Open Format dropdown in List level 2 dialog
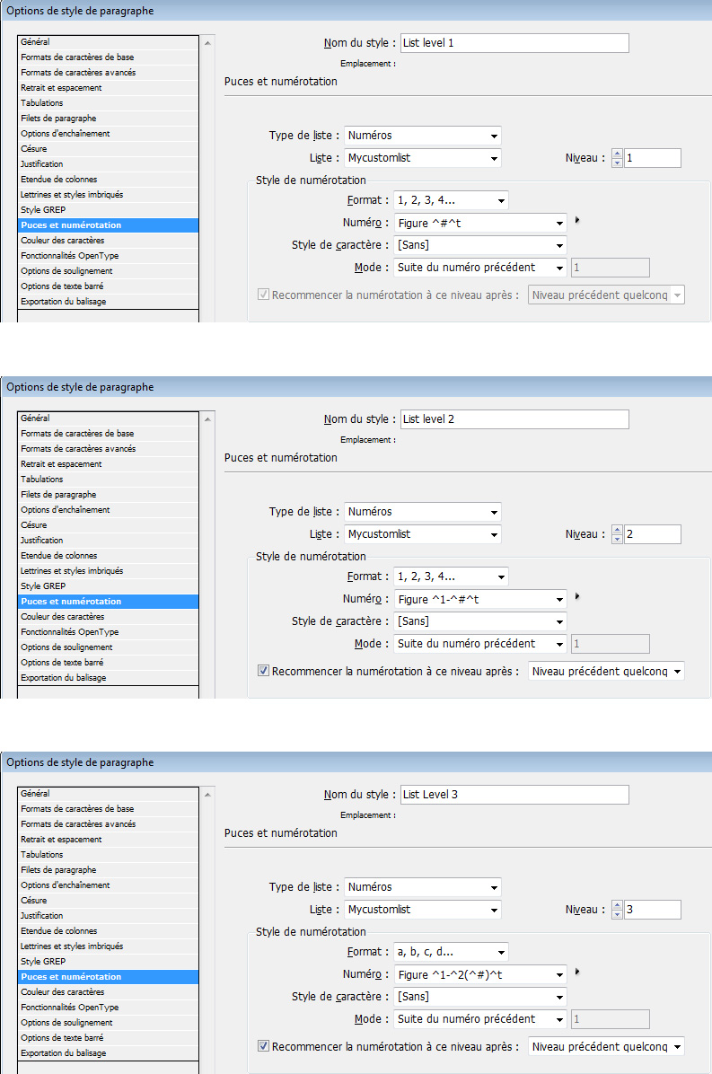This screenshot has width=712, height=1074. point(451,577)
